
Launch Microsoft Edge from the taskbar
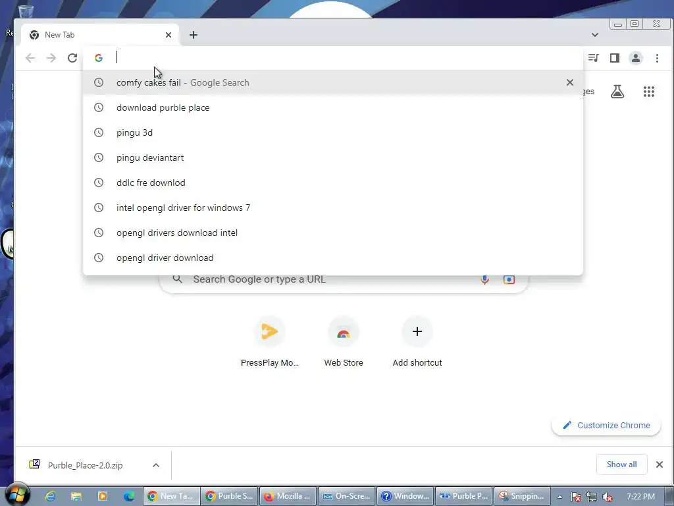point(128,496)
